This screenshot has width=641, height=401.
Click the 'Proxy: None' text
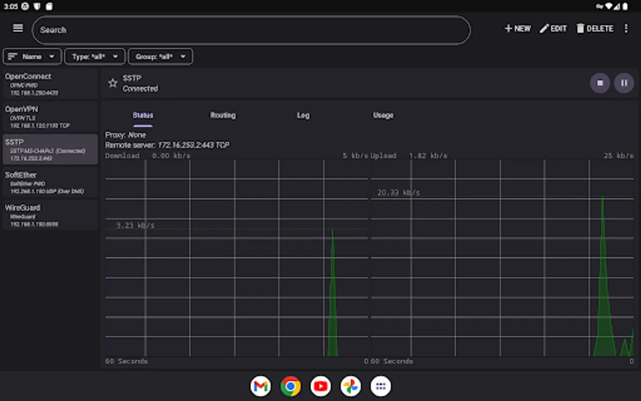pyautogui.click(x=126, y=135)
